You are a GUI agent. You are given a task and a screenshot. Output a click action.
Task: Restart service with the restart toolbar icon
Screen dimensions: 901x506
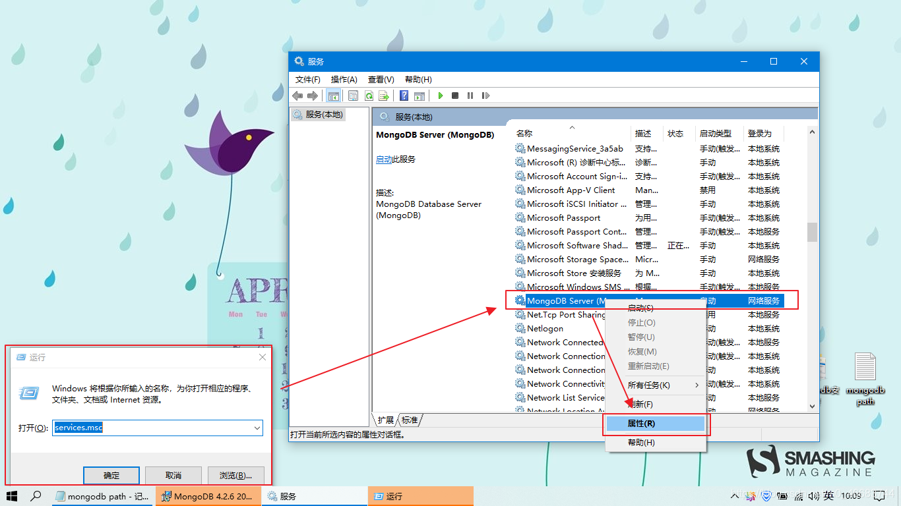[x=485, y=96]
